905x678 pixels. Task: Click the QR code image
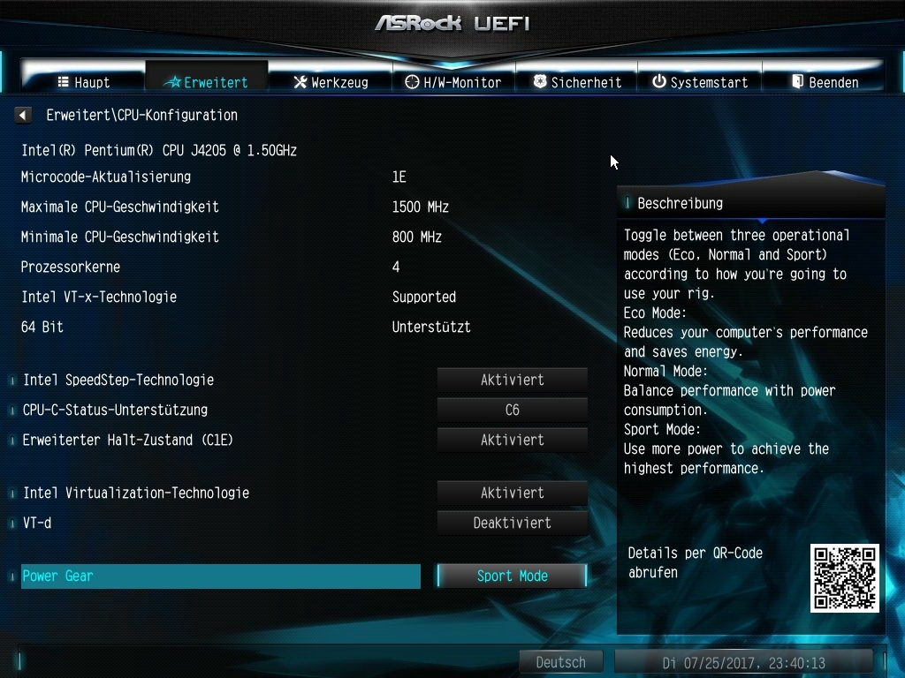tap(844, 578)
